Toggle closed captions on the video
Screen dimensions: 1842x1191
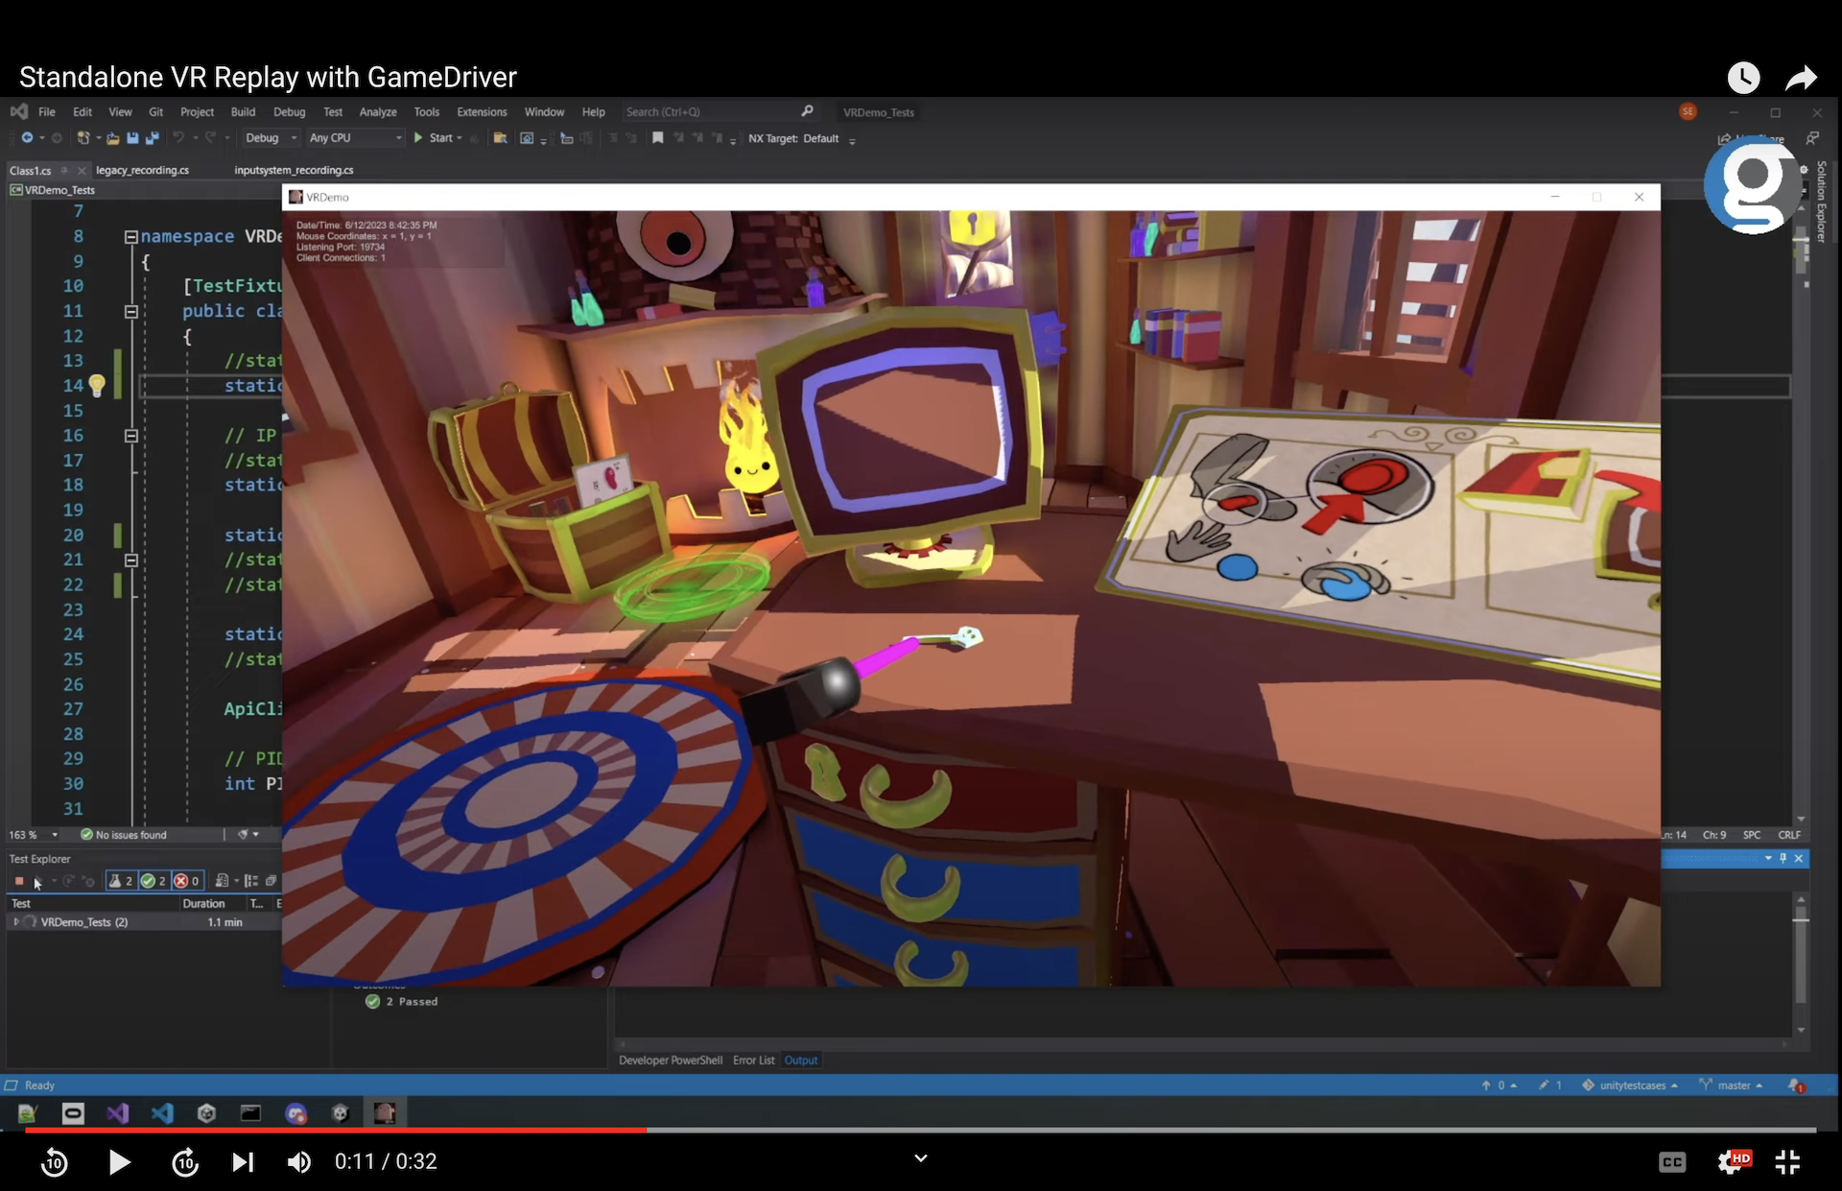1672,1162
